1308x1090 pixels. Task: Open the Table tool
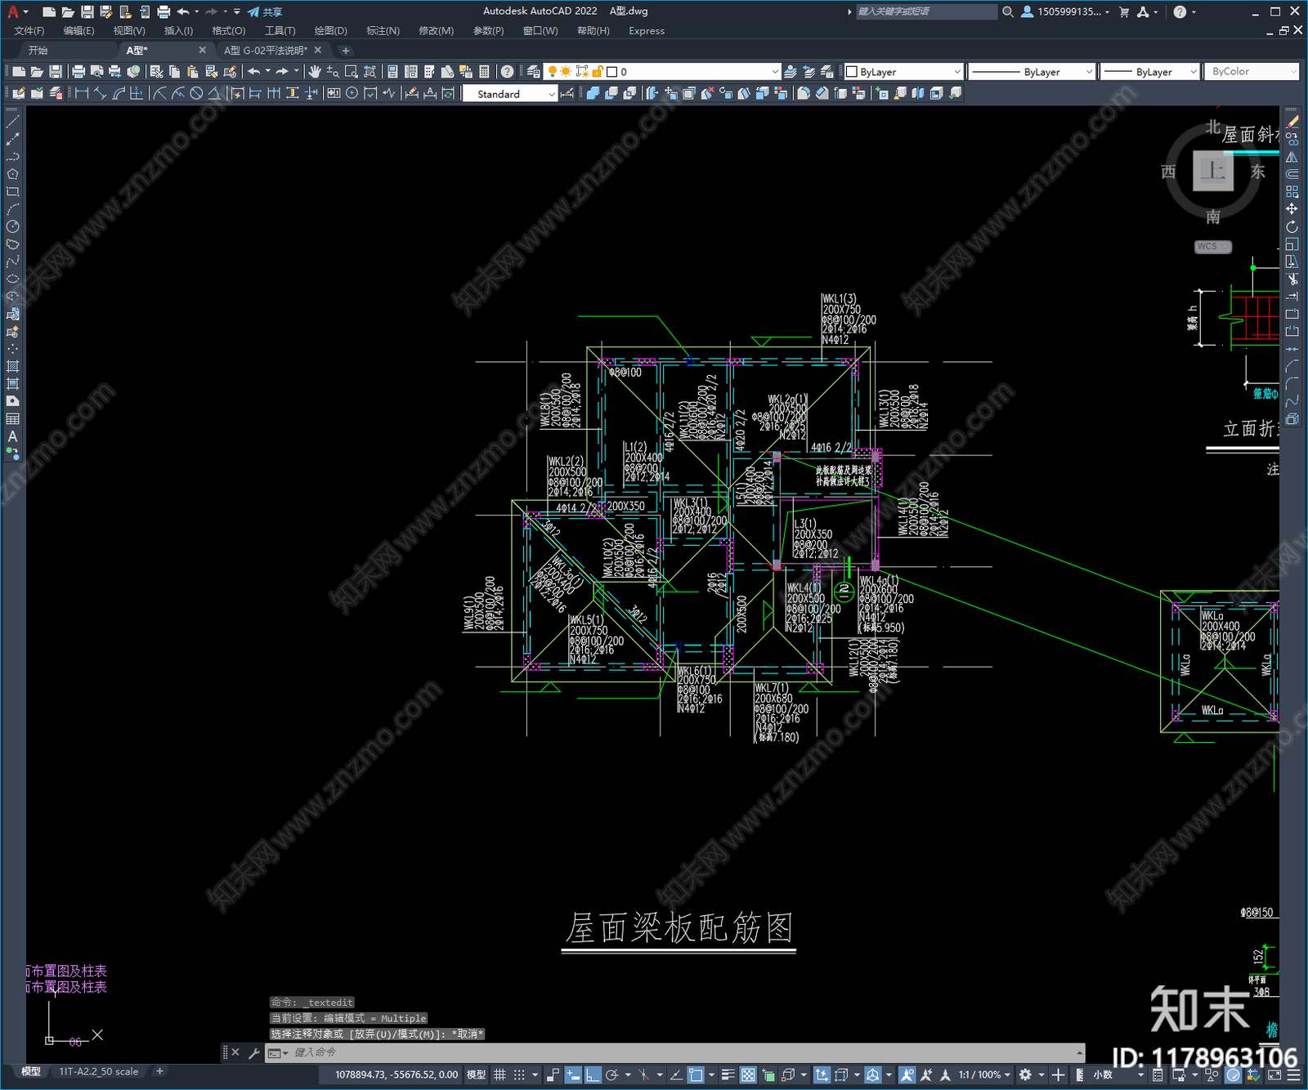[x=12, y=419]
